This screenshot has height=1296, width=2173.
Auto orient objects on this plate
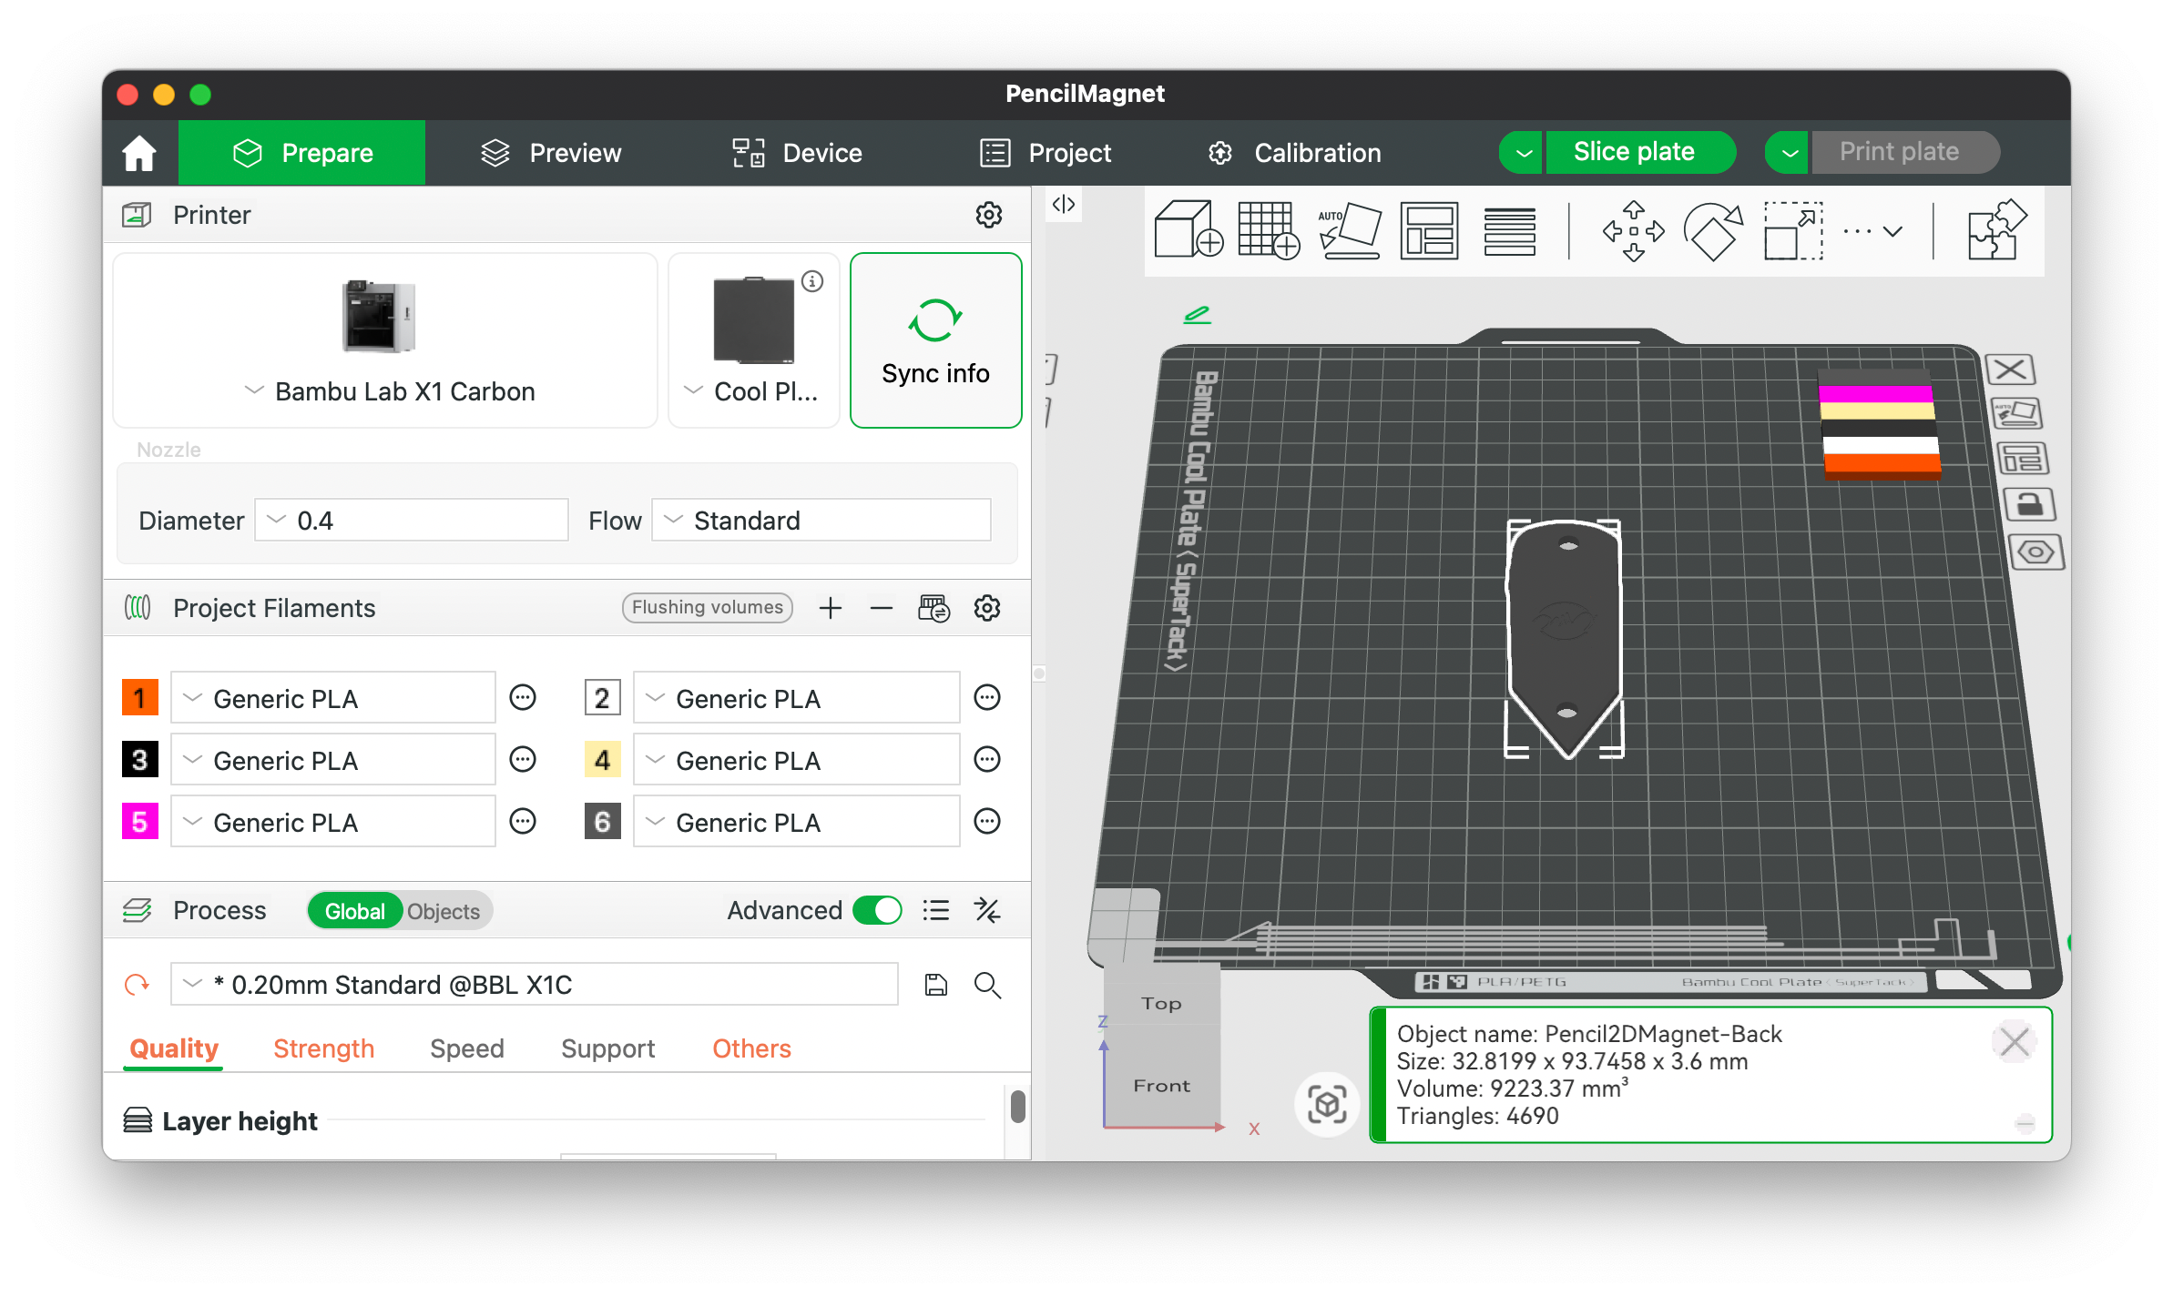2017,414
